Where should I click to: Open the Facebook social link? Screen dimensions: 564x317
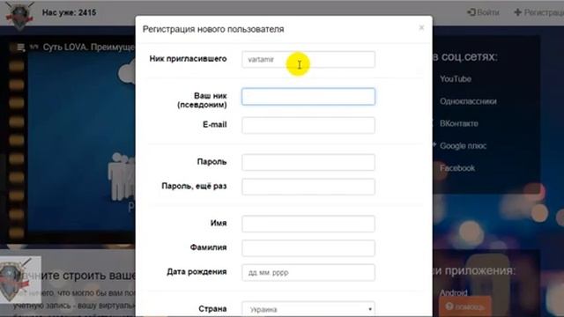tap(457, 168)
